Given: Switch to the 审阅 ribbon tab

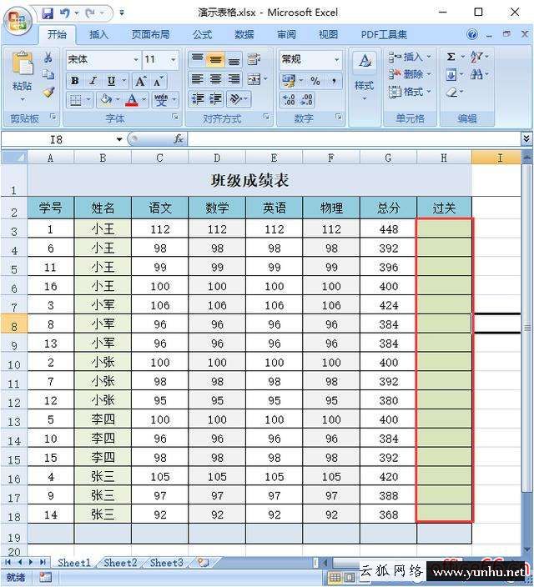Looking at the screenshot, I should [x=286, y=35].
